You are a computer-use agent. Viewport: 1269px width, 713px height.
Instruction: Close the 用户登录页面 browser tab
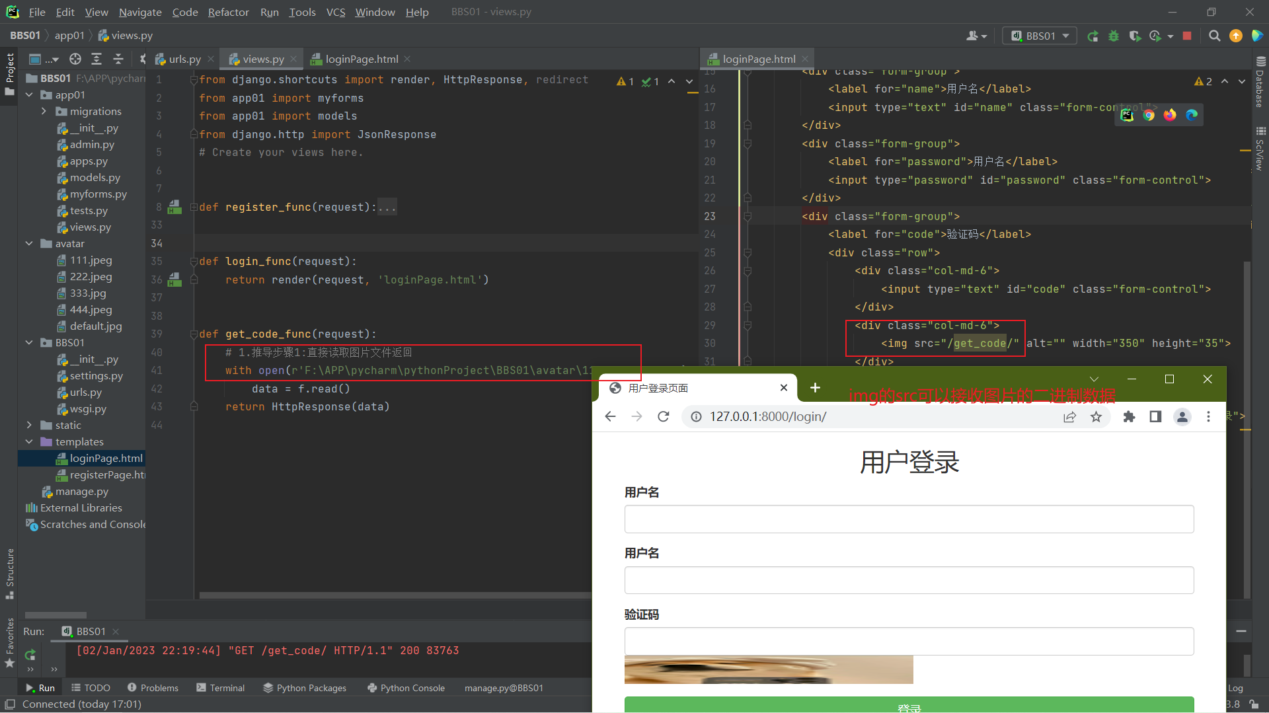click(784, 388)
